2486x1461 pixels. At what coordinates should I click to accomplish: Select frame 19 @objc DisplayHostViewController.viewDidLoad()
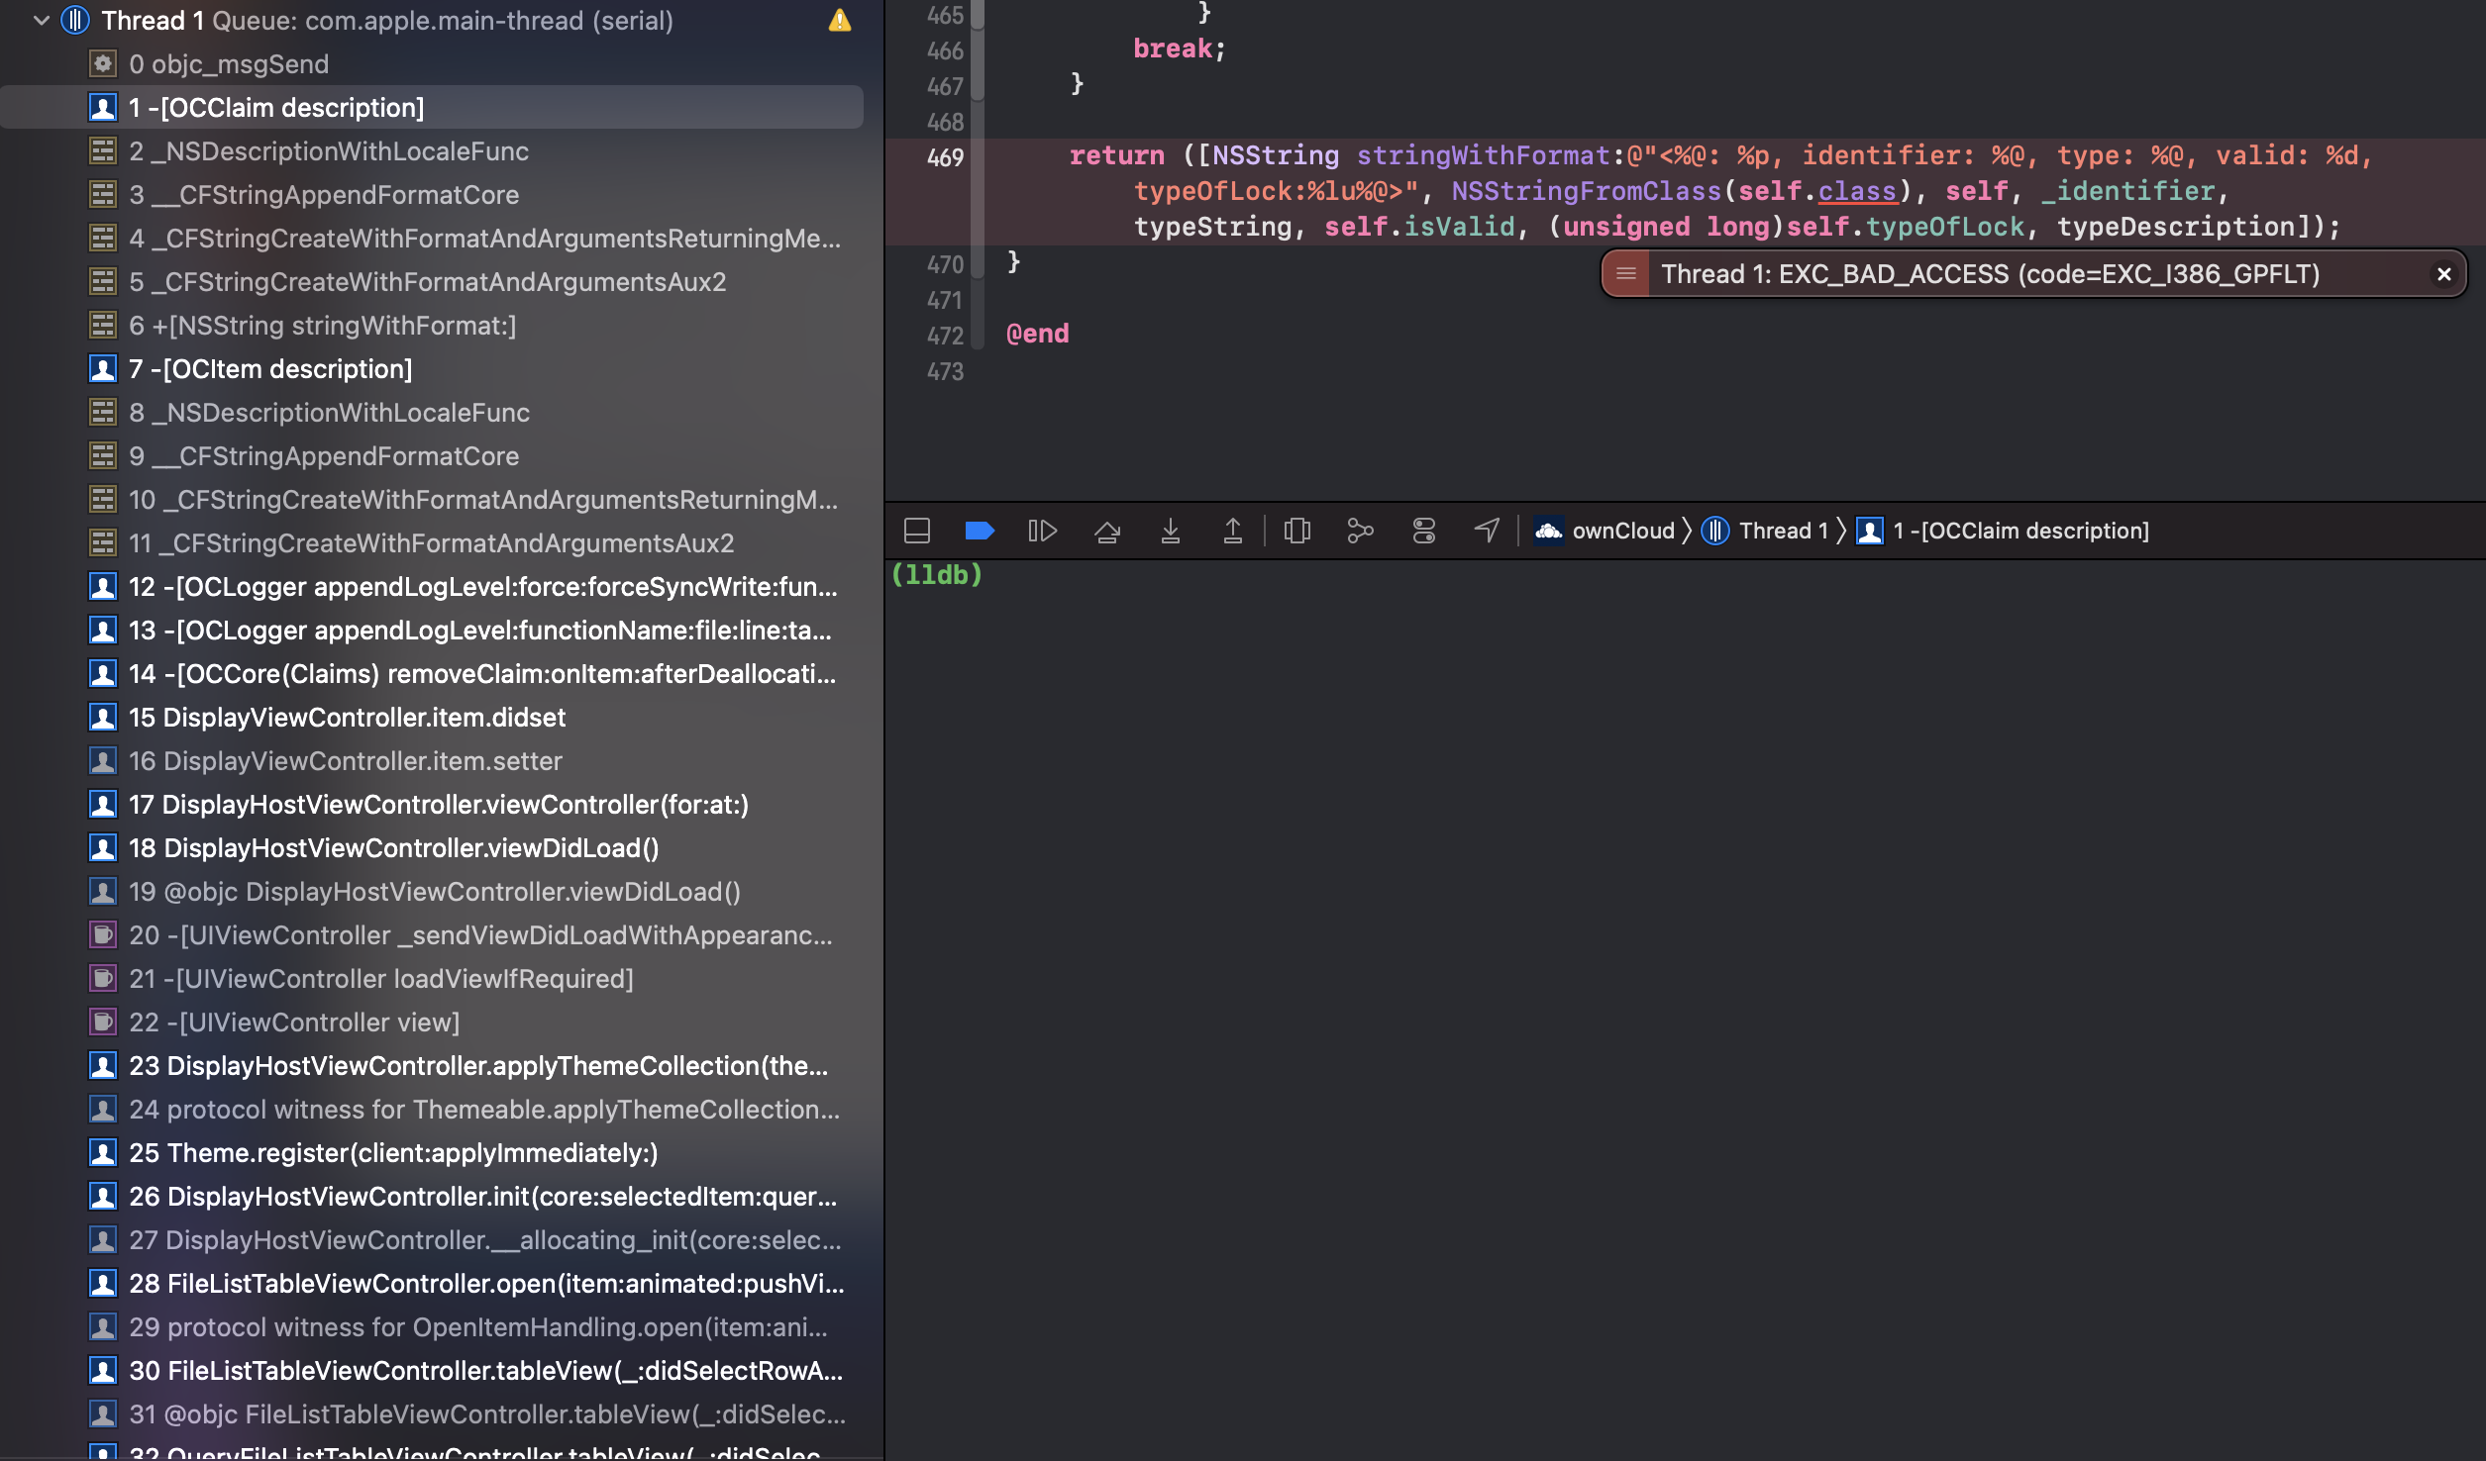tap(432, 892)
